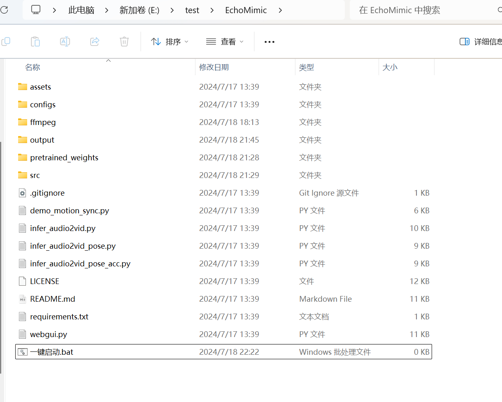Click the 一键启动.bat batch file icon
The height and width of the screenshot is (402, 502).
[23, 352]
